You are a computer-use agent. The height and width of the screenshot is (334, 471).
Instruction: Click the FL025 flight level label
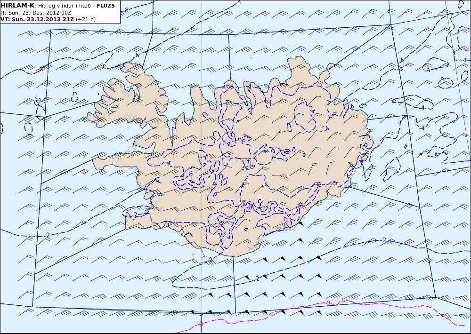106,5
